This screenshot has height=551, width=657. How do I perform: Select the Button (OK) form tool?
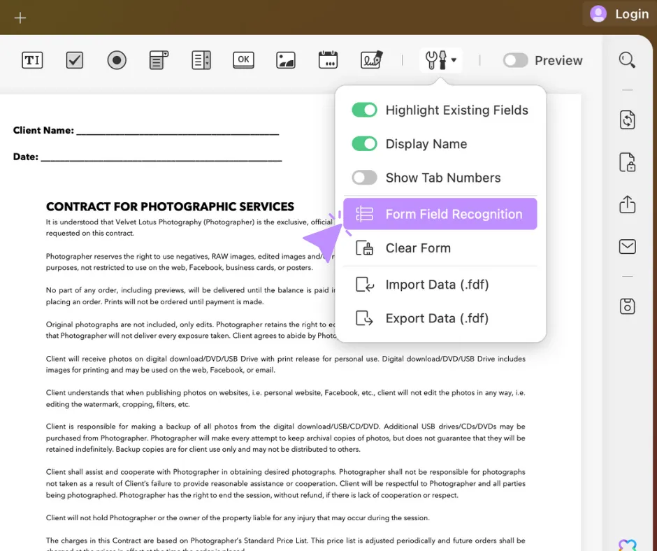click(x=243, y=60)
